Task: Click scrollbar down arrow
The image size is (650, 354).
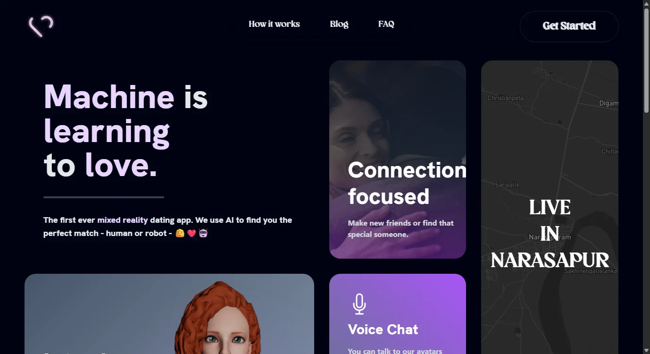Action: coord(646,350)
